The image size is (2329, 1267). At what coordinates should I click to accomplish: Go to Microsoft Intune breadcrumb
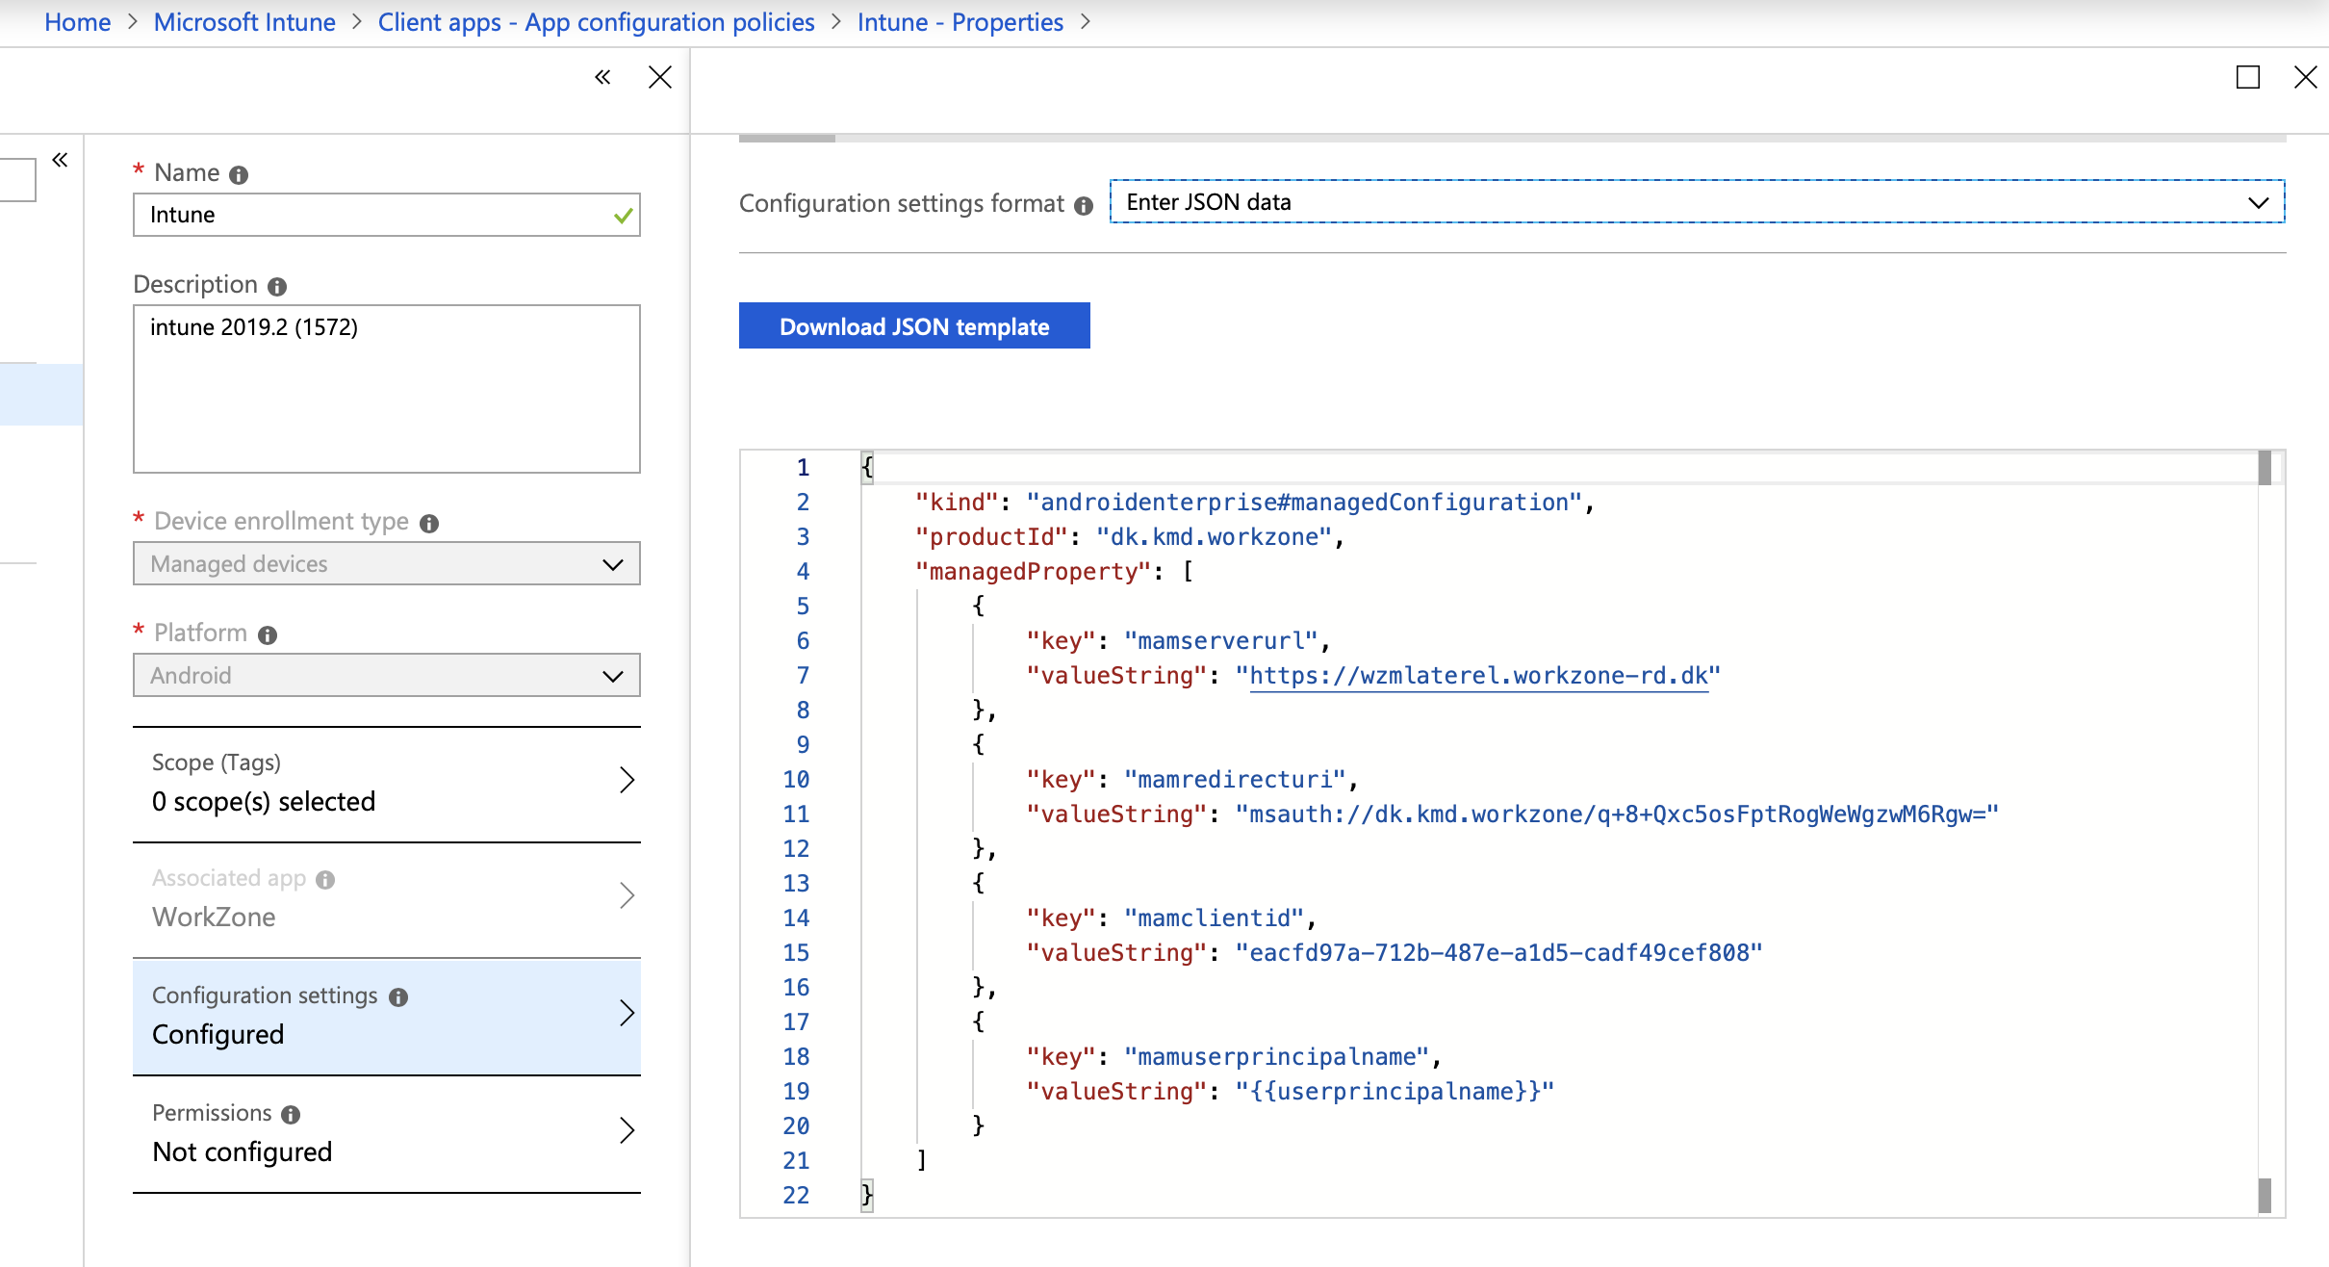(244, 21)
